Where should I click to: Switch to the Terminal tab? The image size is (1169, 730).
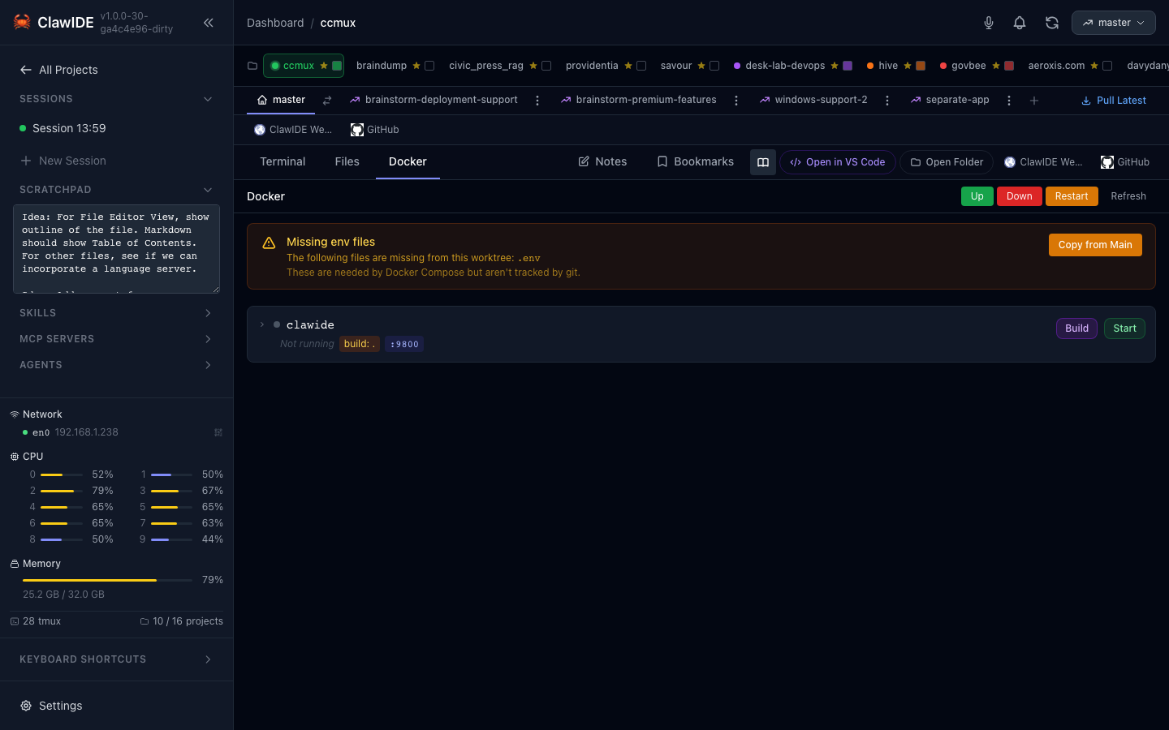point(283,162)
